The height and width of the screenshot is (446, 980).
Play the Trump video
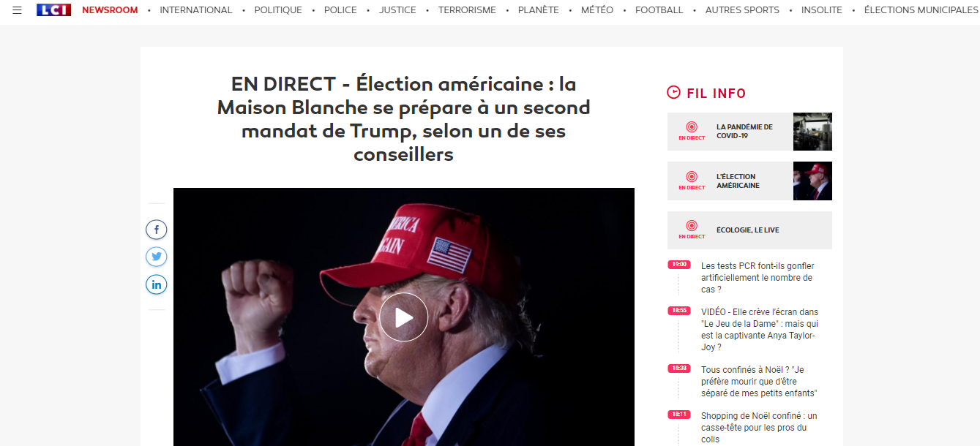(403, 317)
